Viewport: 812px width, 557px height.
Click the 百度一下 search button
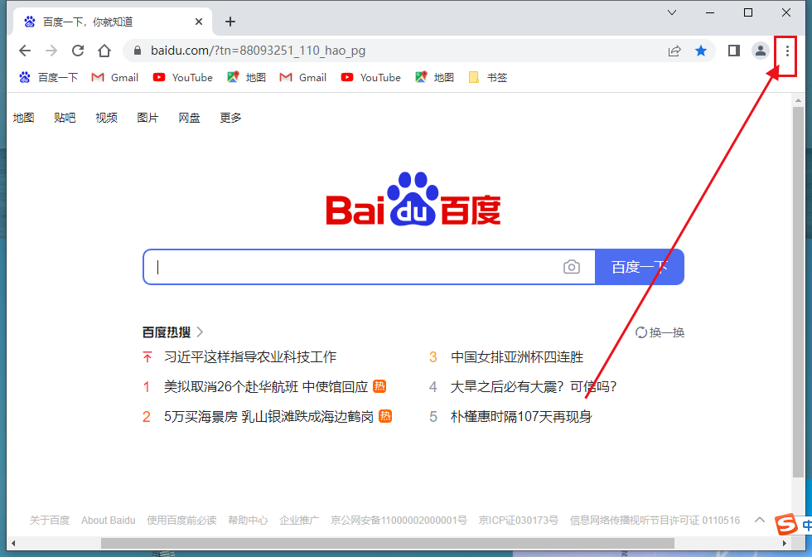[640, 267]
